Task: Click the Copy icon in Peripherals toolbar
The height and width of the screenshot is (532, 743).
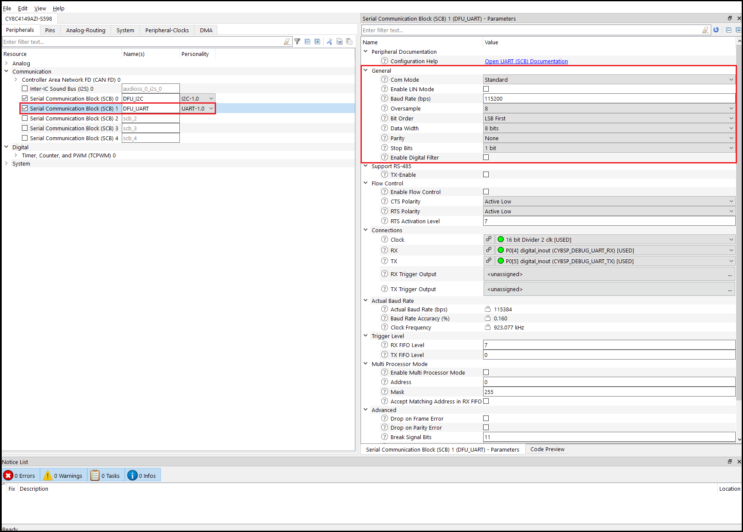Action: coord(339,42)
